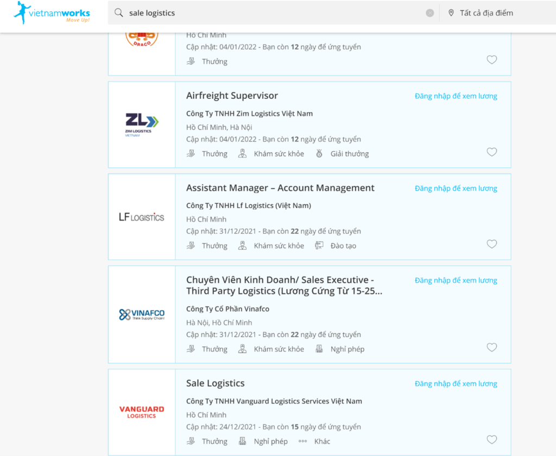Click Khám sức khỏe icon in Airfreight card
556x456 pixels.
pos(242,153)
